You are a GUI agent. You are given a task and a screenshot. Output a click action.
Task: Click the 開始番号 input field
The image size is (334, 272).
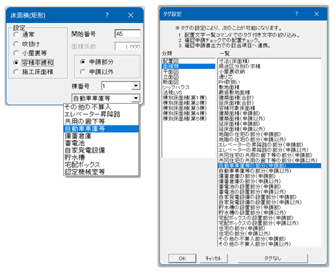click(128, 34)
